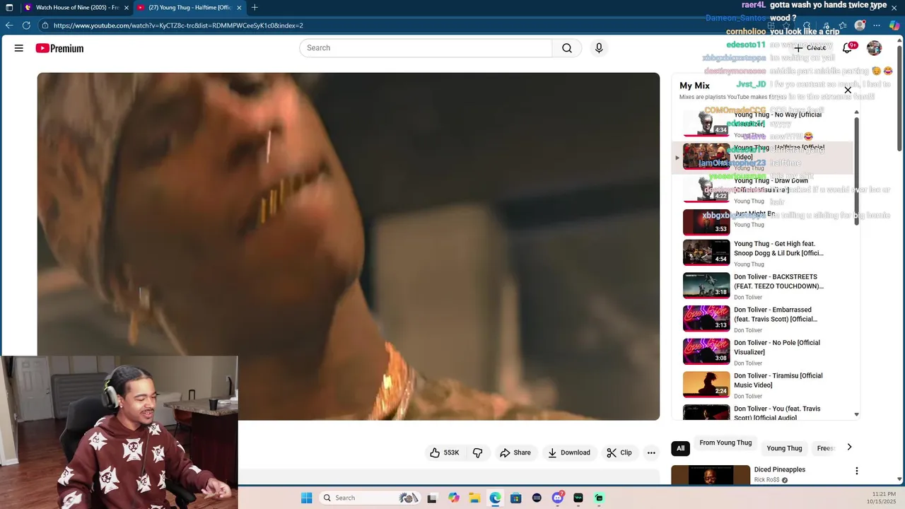Open Windows Start menu
905x509 pixels.
click(x=306, y=498)
